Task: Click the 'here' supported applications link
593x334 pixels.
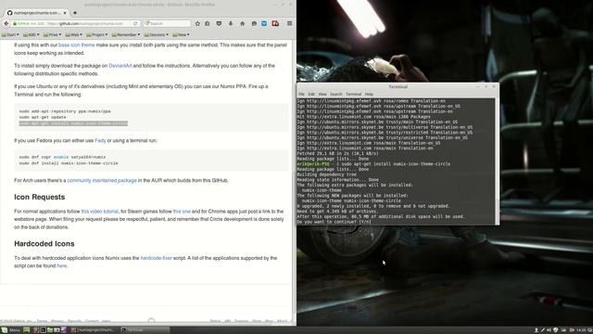Action: coord(62,266)
